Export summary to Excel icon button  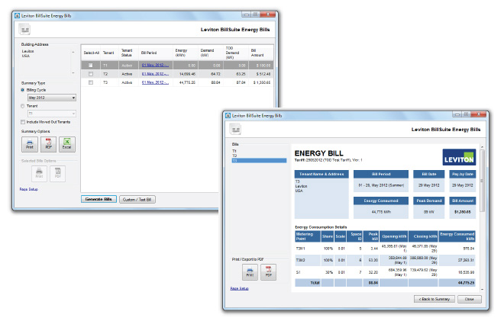pos(67,144)
